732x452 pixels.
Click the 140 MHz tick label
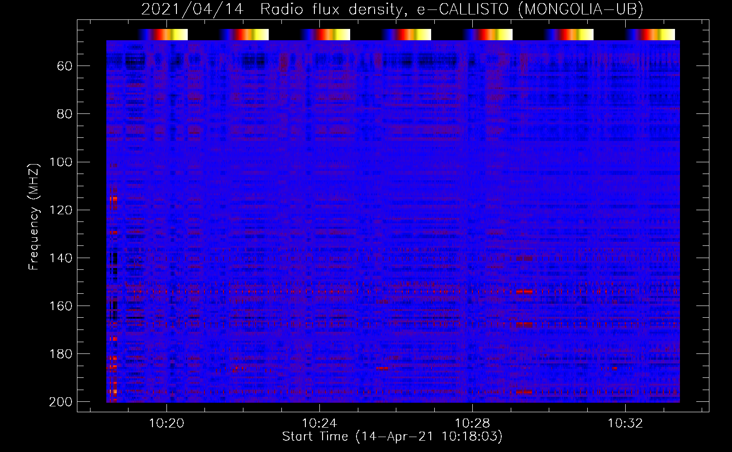coord(61,258)
